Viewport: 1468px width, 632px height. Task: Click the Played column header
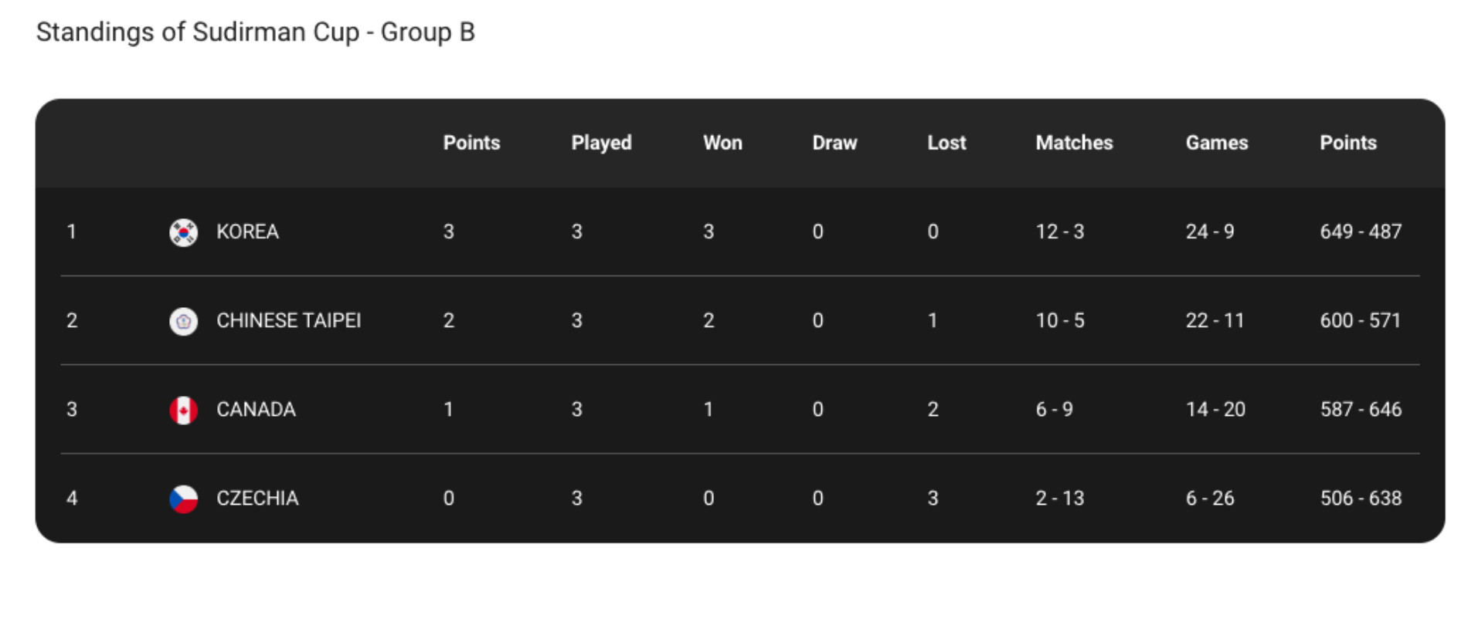tap(601, 143)
